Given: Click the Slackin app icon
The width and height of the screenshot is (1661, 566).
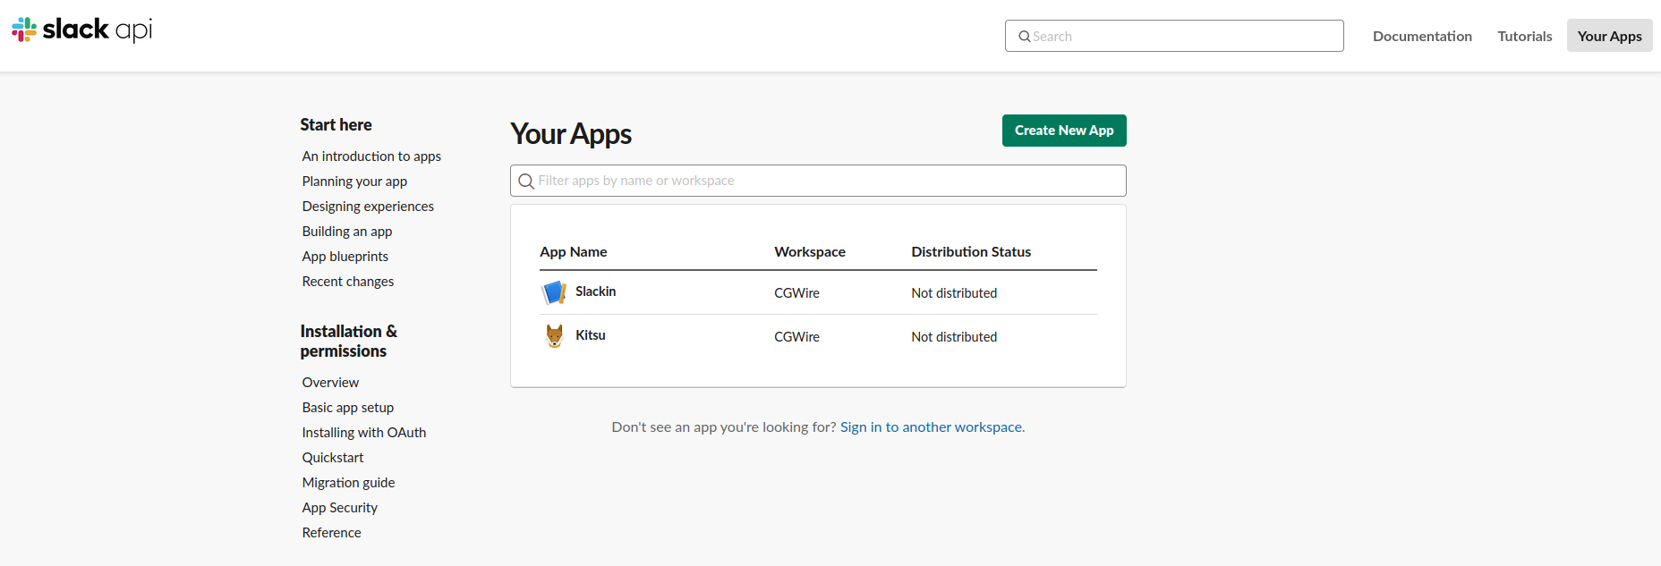Looking at the screenshot, I should (x=555, y=292).
